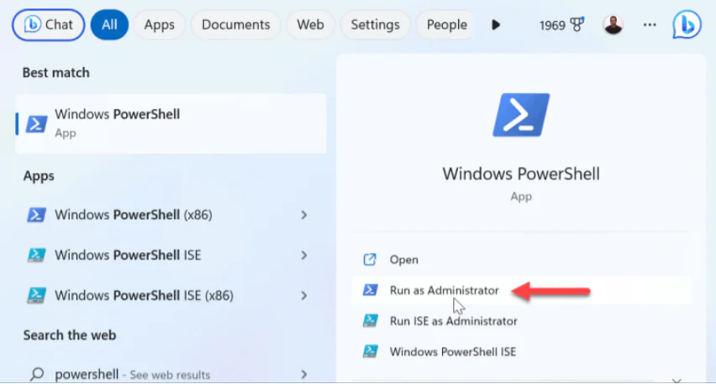Select the All filter tab
The image size is (716, 384).
109,24
